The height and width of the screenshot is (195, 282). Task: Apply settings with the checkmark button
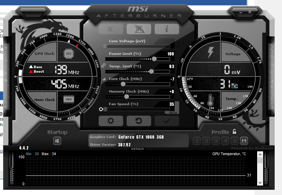point(167,121)
